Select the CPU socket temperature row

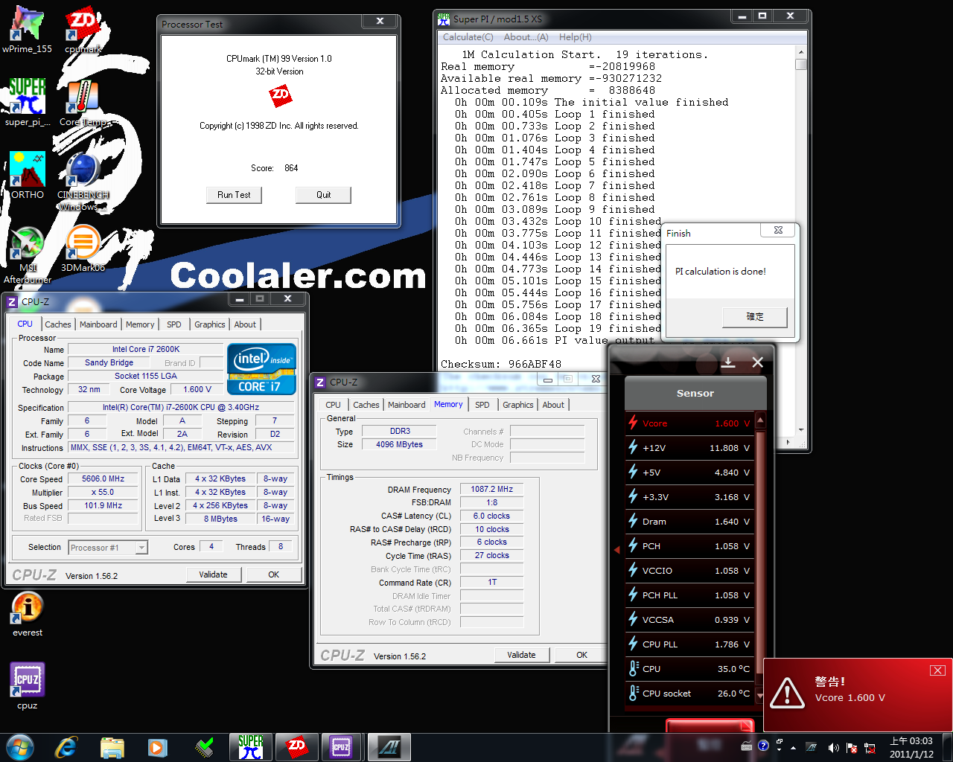[689, 694]
